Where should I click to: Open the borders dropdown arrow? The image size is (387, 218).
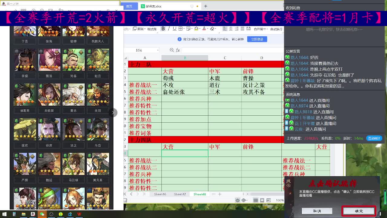coord(185,29)
